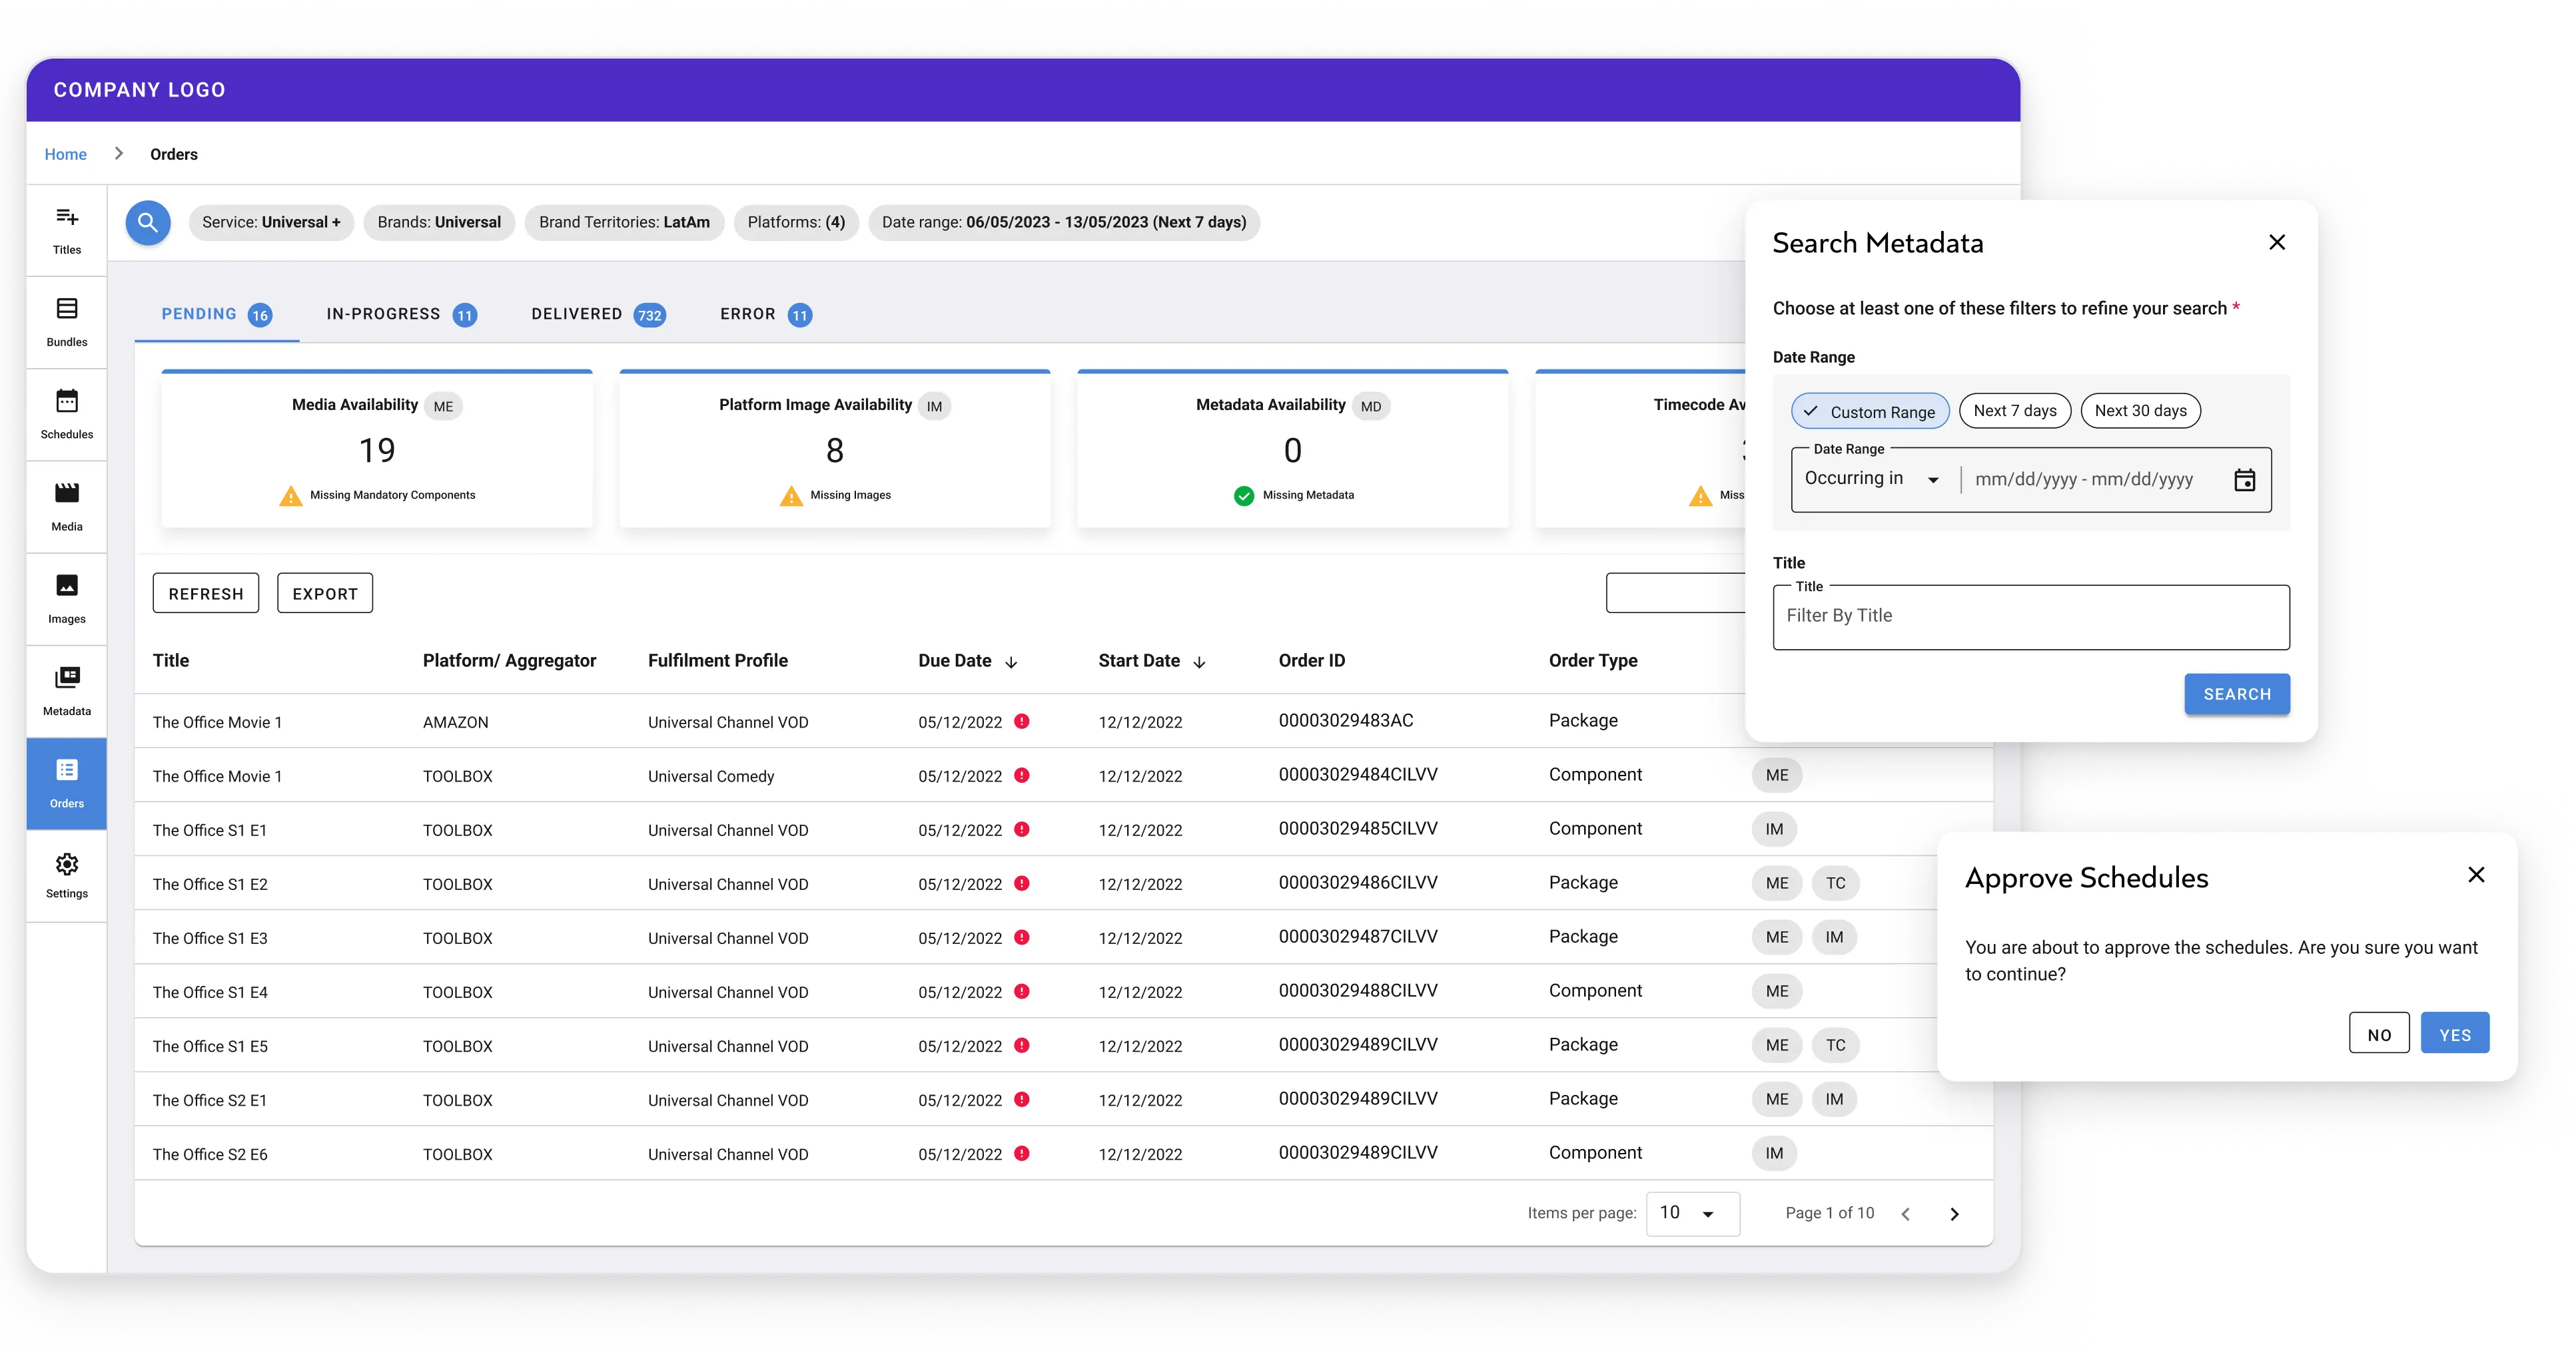Click the Date range filter chip
The height and width of the screenshot is (1350, 2576).
click(x=1064, y=222)
